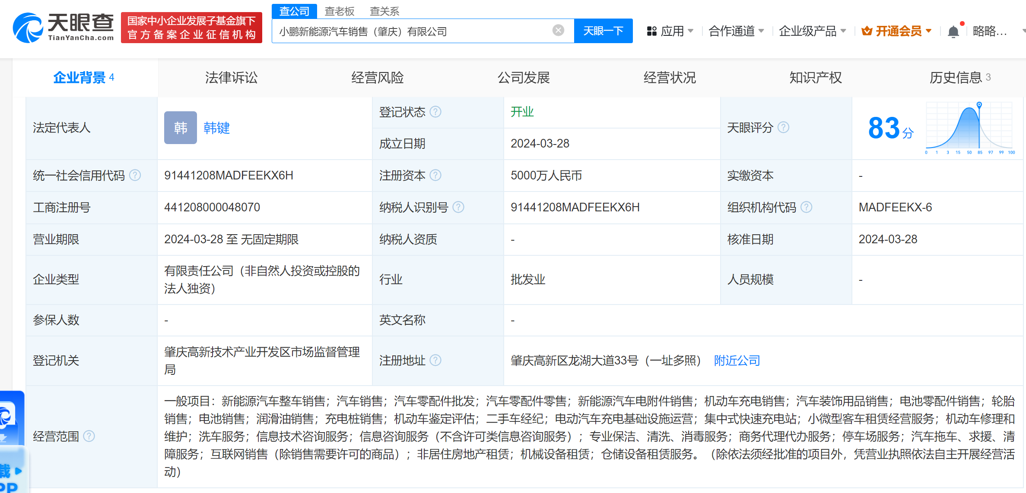1026x493 pixels.
Task: Click help icon next to 组织机构代码
Action: pyautogui.click(x=806, y=207)
